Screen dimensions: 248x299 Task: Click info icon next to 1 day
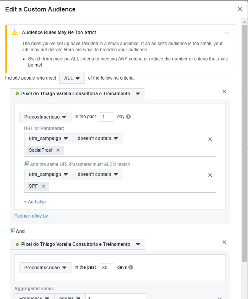[128, 117]
